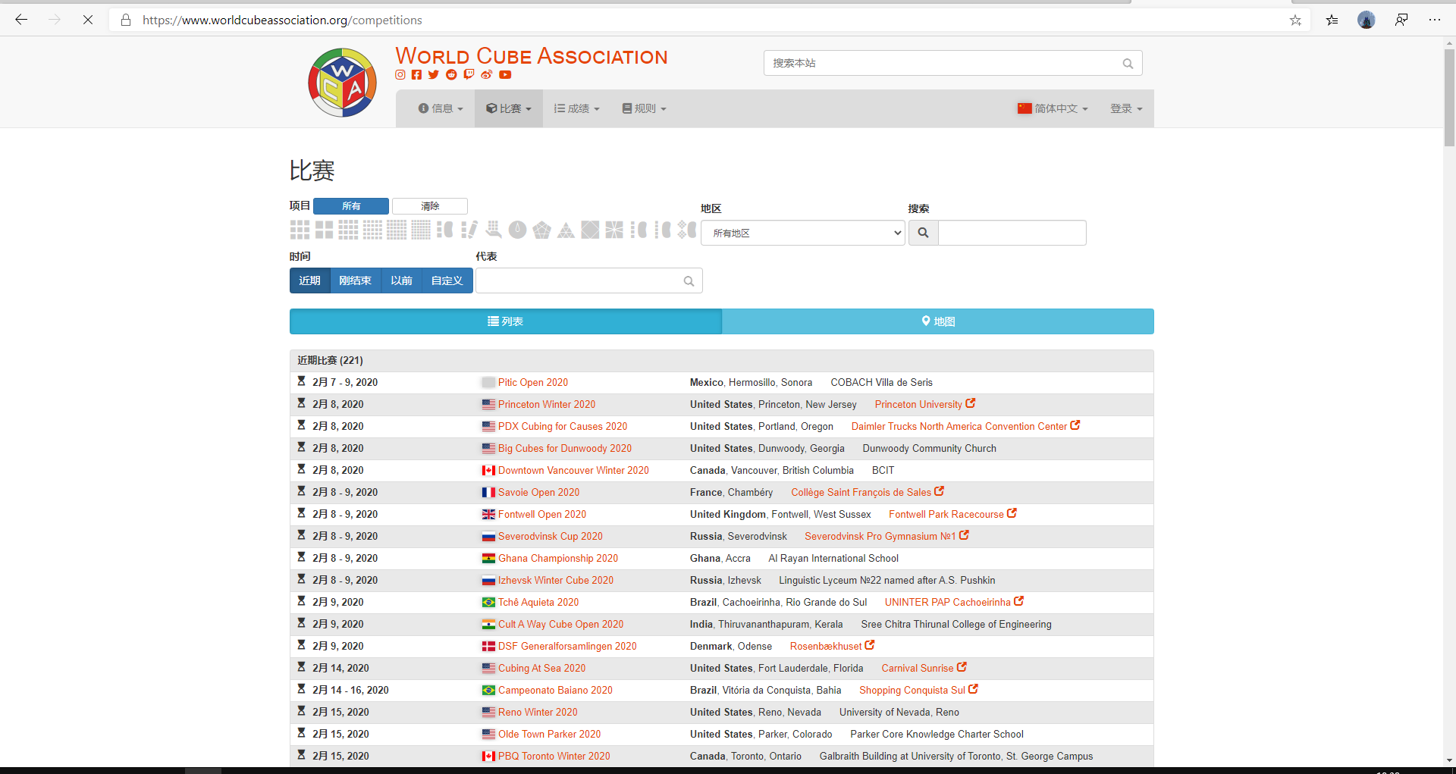The image size is (1456, 774).
Task: Click the WCA cube logo
Action: pos(342,83)
